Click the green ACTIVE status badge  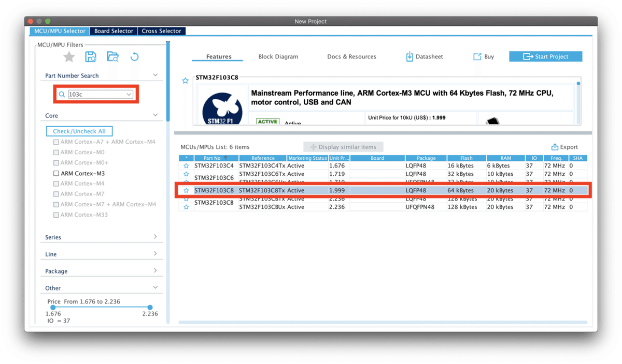pyautogui.click(x=267, y=122)
